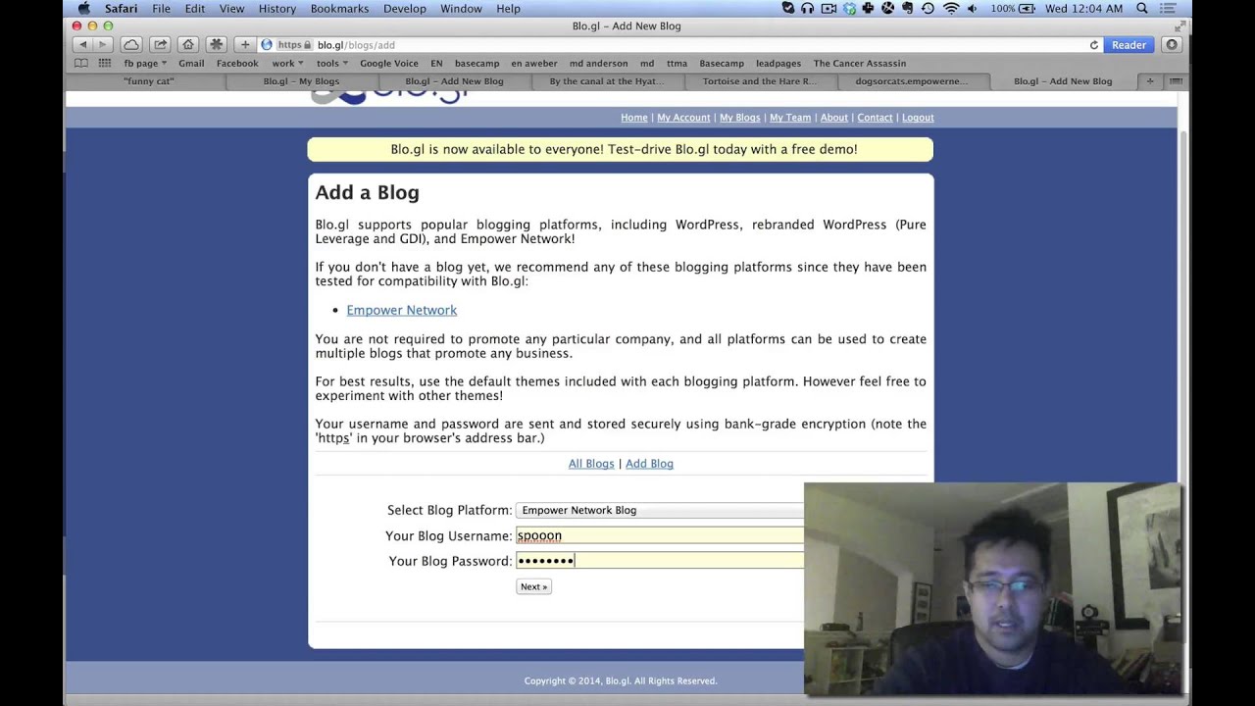Go to My Team nav link
Image resolution: width=1255 pixels, height=706 pixels.
789,118
